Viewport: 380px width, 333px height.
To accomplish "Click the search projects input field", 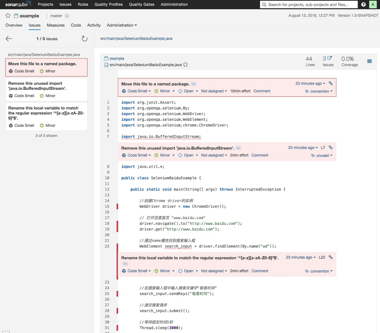I will (311, 5).
